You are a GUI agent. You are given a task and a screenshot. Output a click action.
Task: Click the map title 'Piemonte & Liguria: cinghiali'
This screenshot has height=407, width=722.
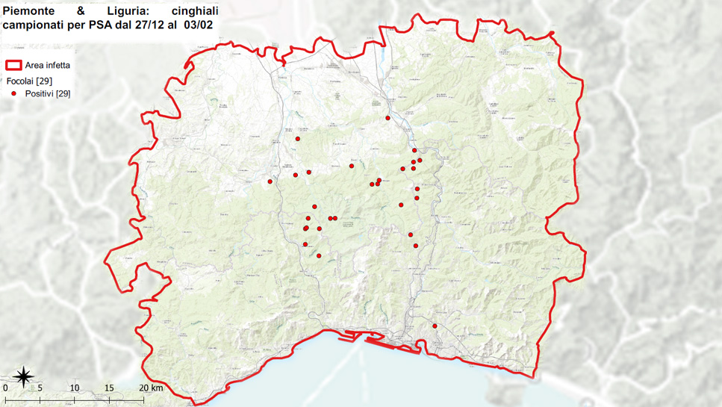111,10
